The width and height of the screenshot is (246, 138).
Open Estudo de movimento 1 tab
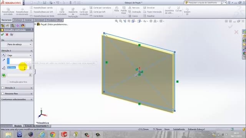coord(37,126)
